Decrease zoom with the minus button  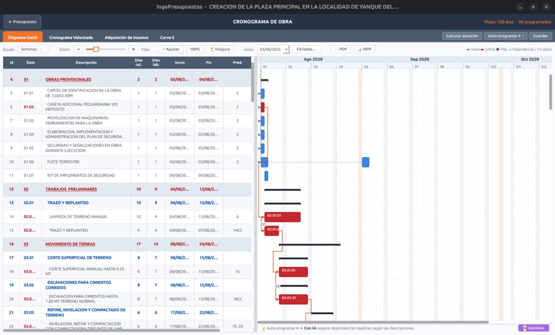[x=78, y=50]
